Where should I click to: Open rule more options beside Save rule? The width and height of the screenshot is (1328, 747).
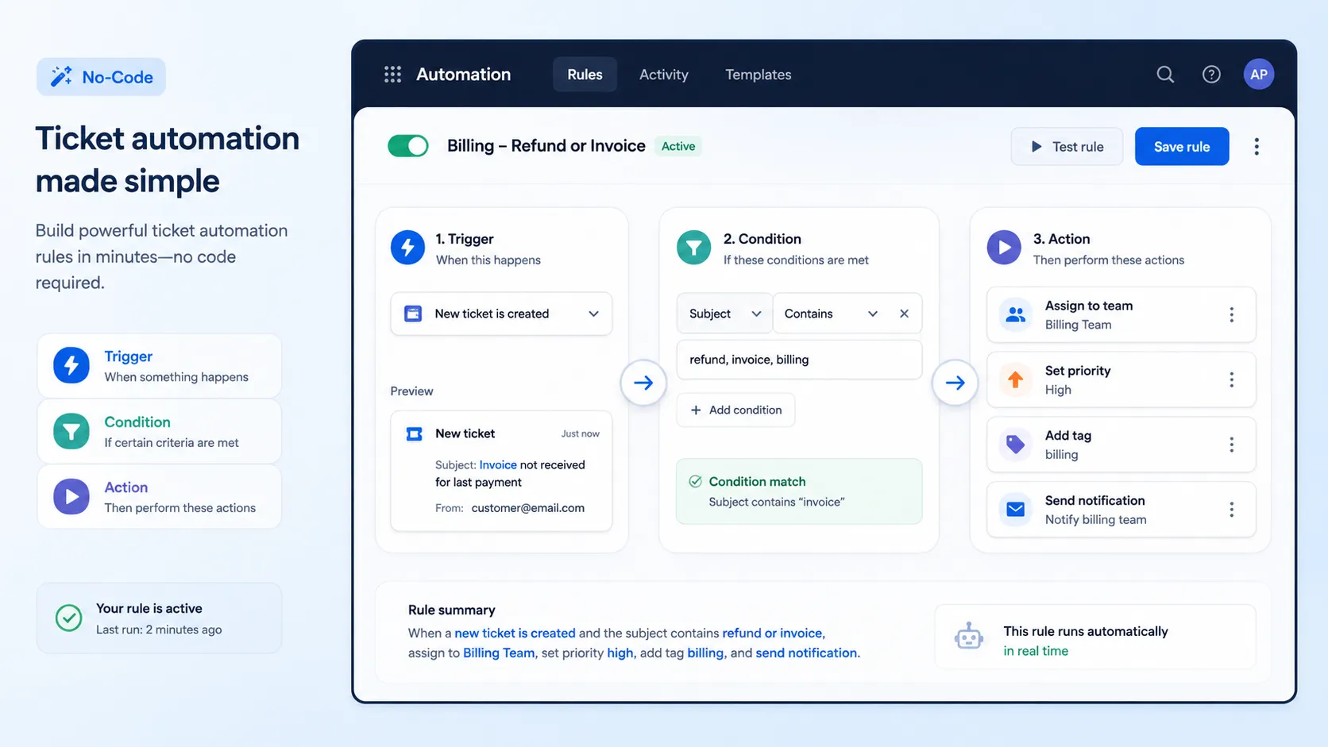pyautogui.click(x=1257, y=147)
